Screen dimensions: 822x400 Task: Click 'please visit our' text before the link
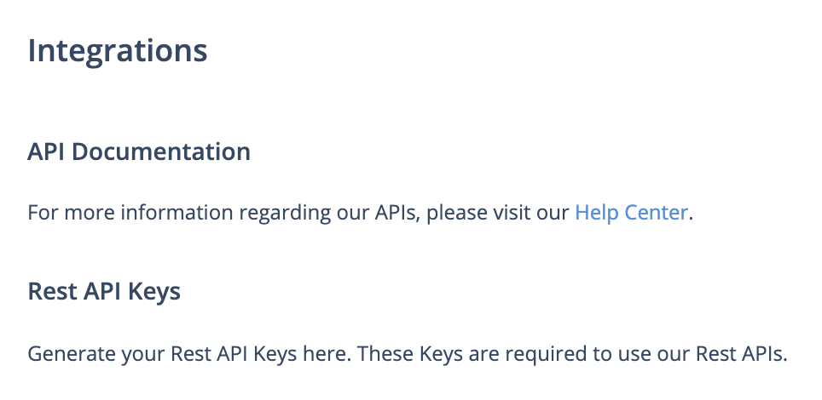click(x=497, y=213)
